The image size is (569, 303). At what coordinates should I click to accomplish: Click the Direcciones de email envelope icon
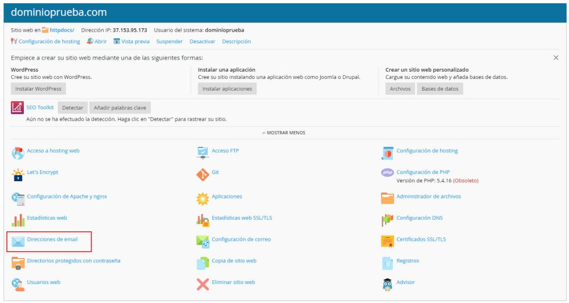(18, 241)
